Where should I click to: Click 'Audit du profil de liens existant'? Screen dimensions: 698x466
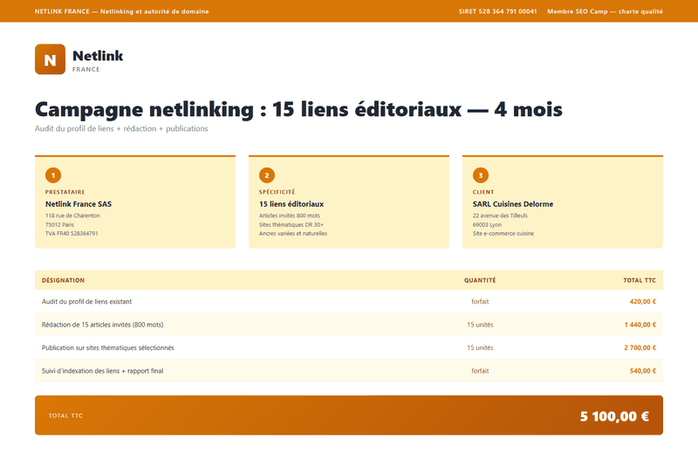(x=86, y=302)
